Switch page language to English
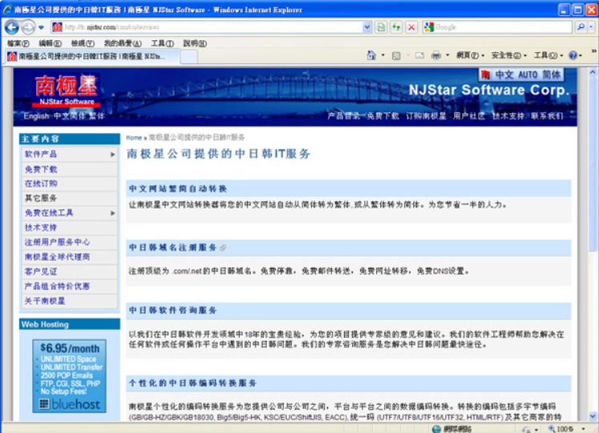Image resolution: width=599 pixels, height=433 pixels. click(36, 116)
